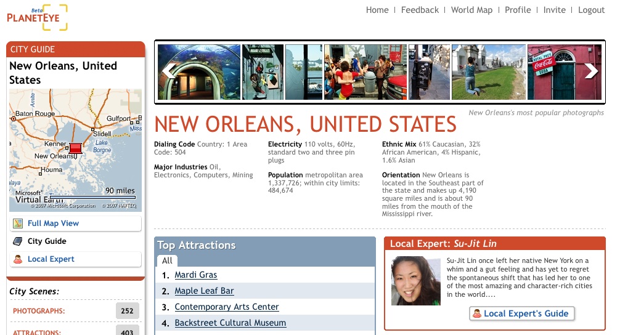This screenshot has width=620, height=335.
Task: Open Mardi Gras attraction
Action: point(196,275)
